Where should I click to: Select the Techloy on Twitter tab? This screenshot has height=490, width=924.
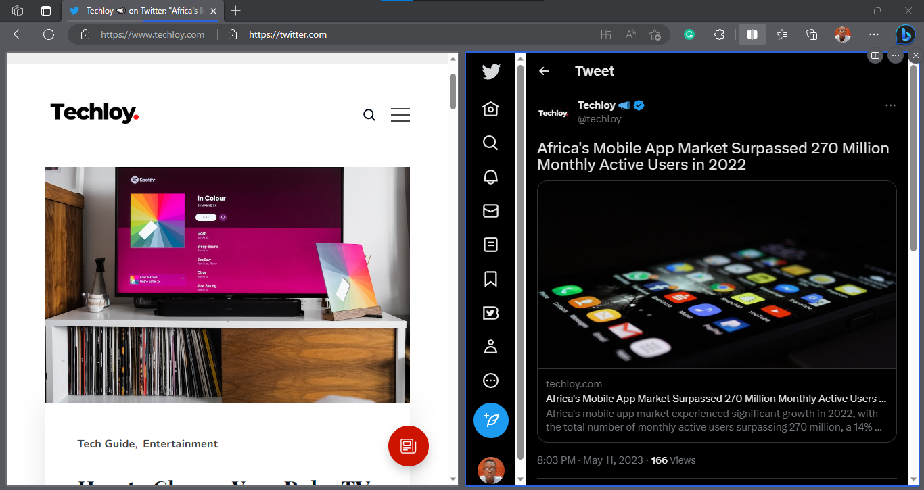pos(142,11)
